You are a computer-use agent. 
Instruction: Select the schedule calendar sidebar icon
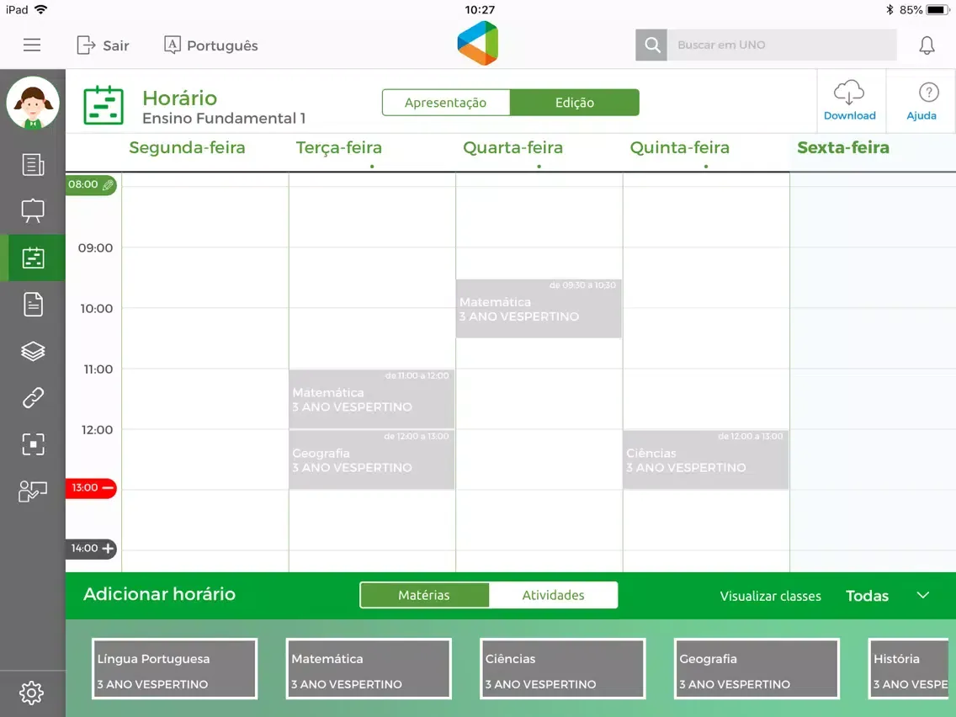click(x=33, y=258)
